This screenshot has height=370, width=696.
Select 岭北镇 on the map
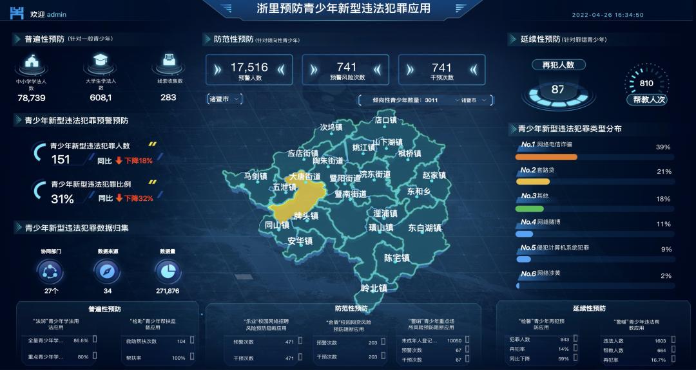(374, 288)
